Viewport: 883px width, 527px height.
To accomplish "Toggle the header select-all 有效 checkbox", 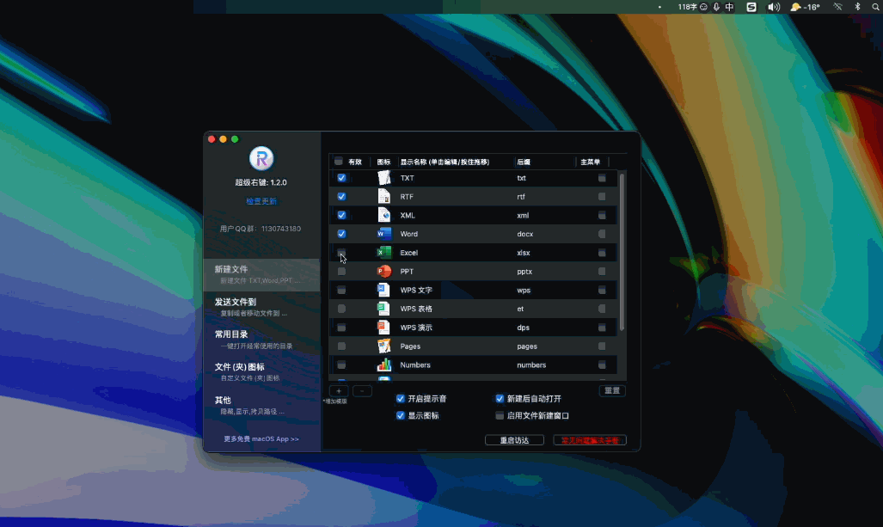I will (x=339, y=162).
